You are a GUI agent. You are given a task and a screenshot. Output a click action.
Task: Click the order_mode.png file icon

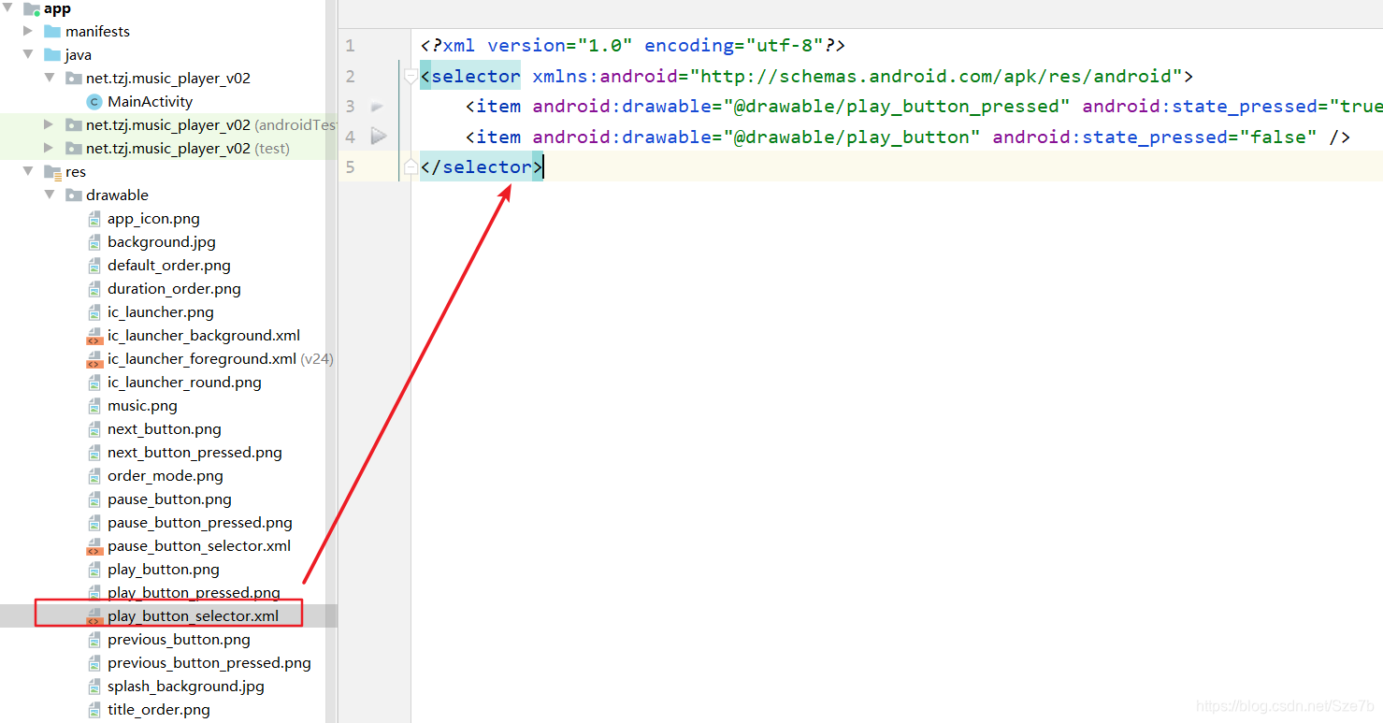[x=94, y=476]
